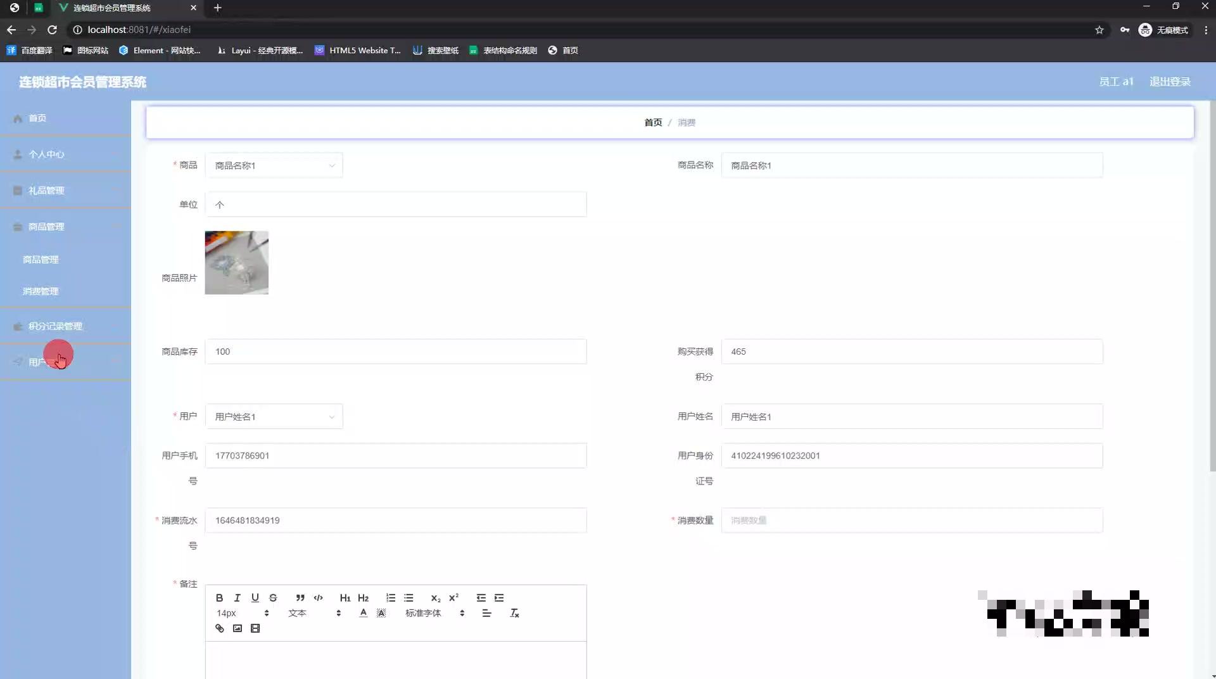
Task: Apply subscript formatting
Action: tap(436, 598)
